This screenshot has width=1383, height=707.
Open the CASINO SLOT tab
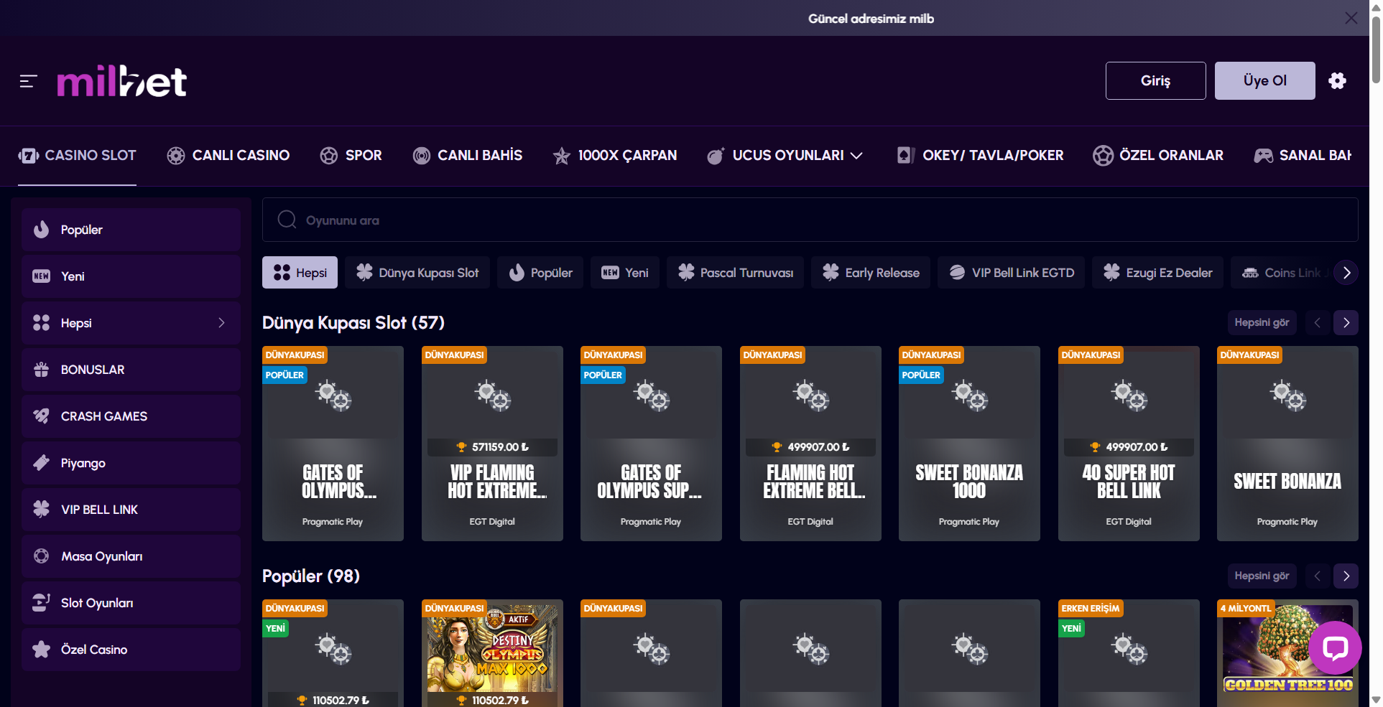[x=77, y=156]
